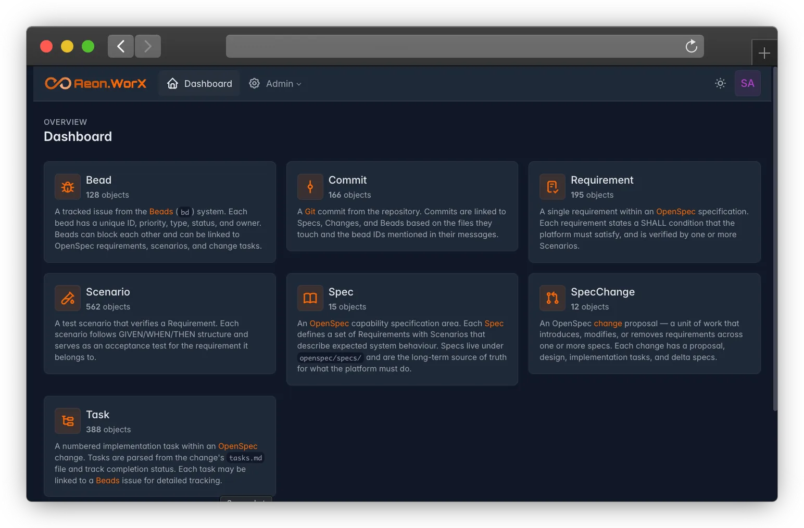
Task: Click the page vertical scrollbar
Action: pyautogui.click(x=775, y=239)
